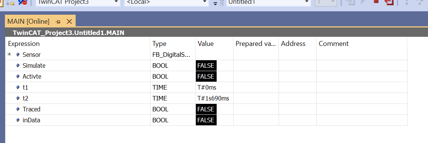Click the Prepared value cell for Simulate
The image size is (428, 143).
(256, 65)
